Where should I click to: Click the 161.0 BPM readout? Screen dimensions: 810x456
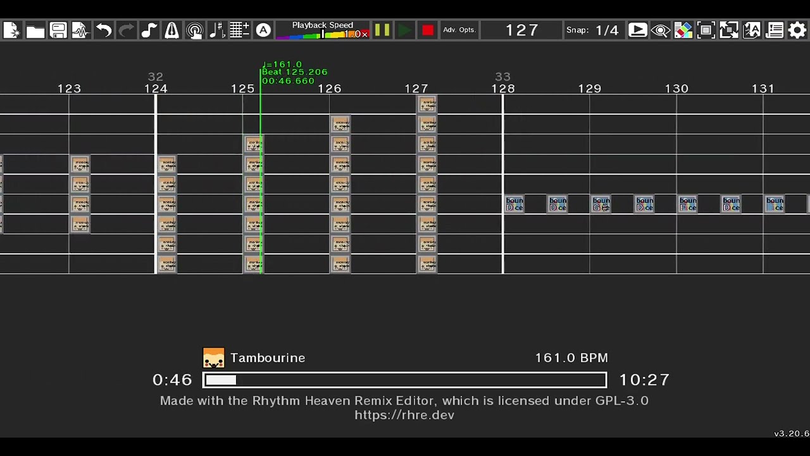[571, 358]
